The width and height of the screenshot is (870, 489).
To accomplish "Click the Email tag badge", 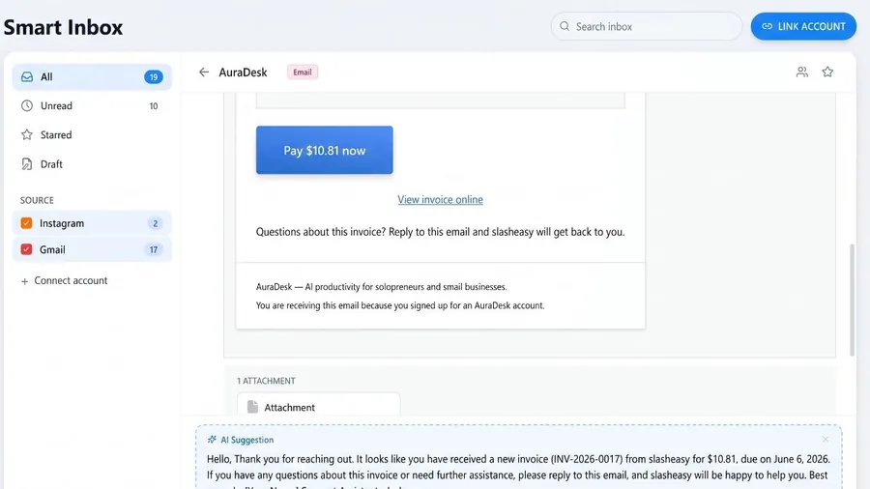I will tap(303, 72).
